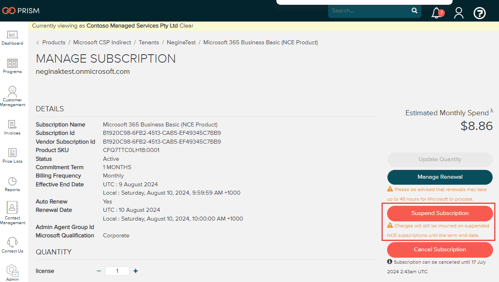Navigate to Microsoft CSP Indirect breadcrumb
Viewport: 499px width, 282px height.
(x=102, y=42)
